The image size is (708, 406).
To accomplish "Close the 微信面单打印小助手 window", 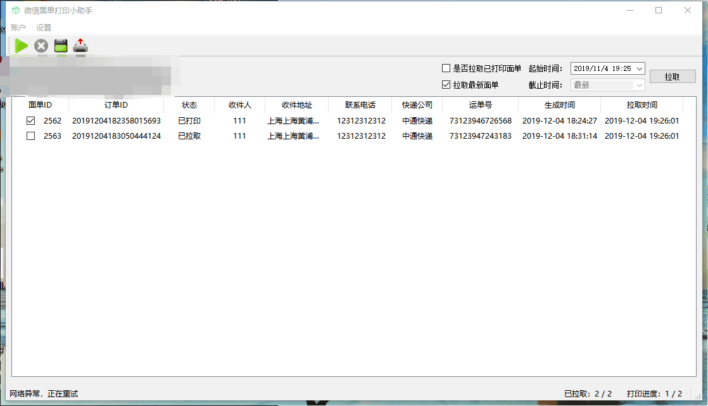I will pos(688,10).
